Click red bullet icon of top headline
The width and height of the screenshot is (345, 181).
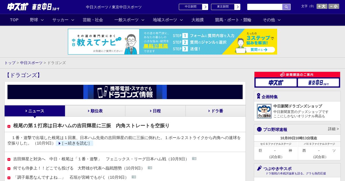9,126
